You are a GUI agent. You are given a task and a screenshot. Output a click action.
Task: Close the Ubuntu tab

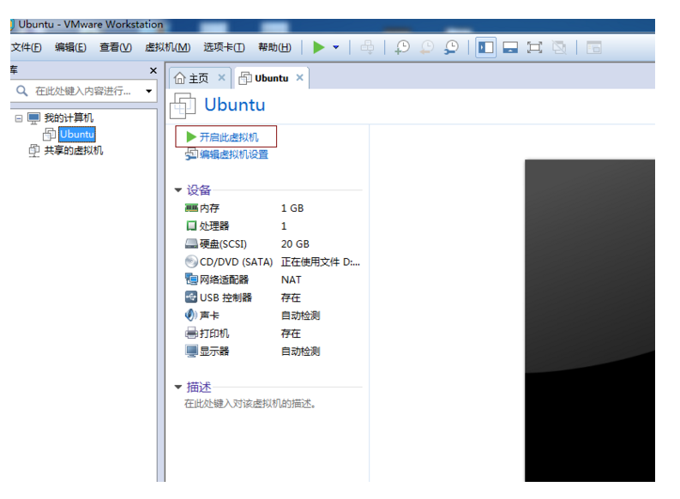pyautogui.click(x=299, y=78)
